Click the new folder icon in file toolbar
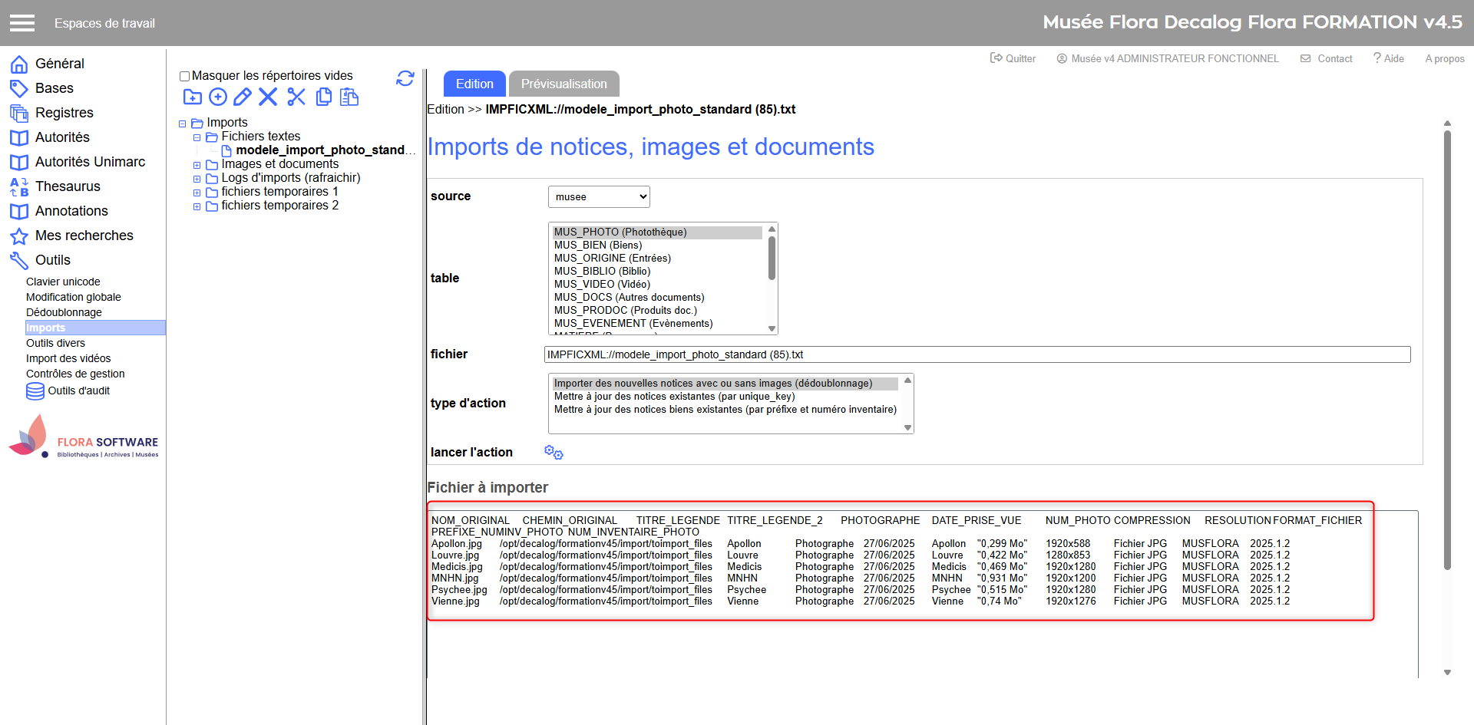The width and height of the screenshot is (1474, 725). tap(192, 97)
